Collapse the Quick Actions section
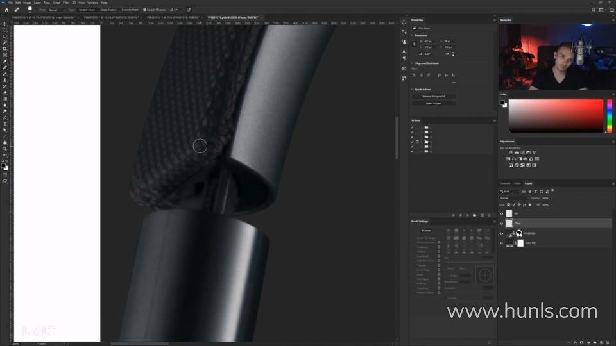 [x=412, y=90]
